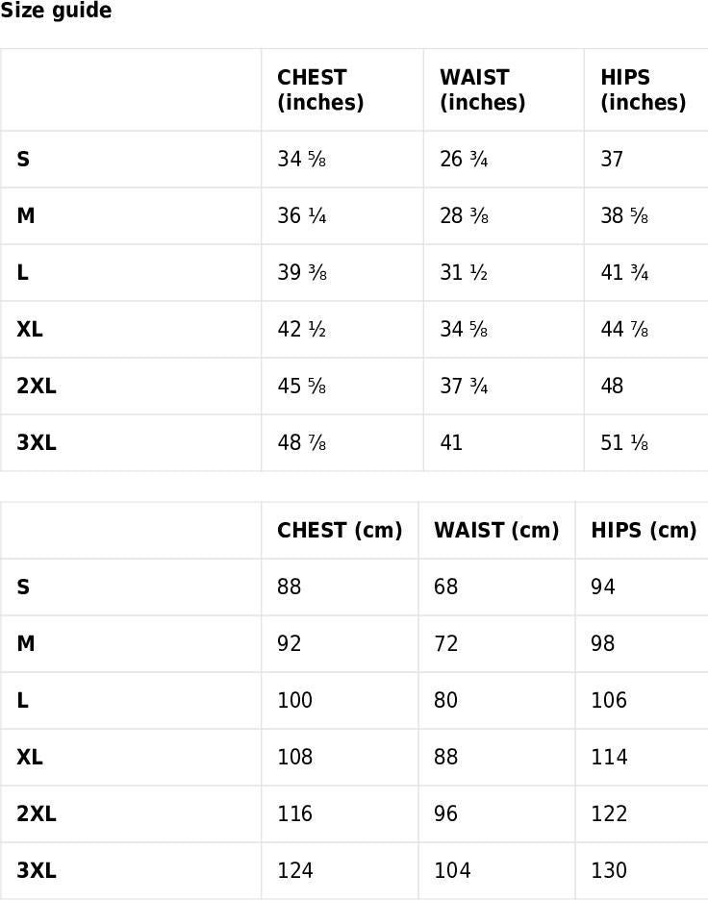Image resolution: width=708 pixels, height=900 pixels.
Task: Select the WAIST (inches) column header
Action: [x=482, y=89]
